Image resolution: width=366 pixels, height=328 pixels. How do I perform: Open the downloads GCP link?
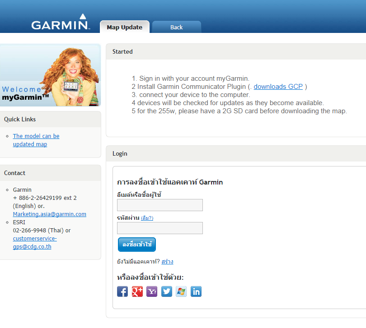tap(278, 87)
